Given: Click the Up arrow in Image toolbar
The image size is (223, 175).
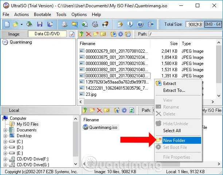Looking at the screenshot, I should pyautogui.click(x=81, y=34).
